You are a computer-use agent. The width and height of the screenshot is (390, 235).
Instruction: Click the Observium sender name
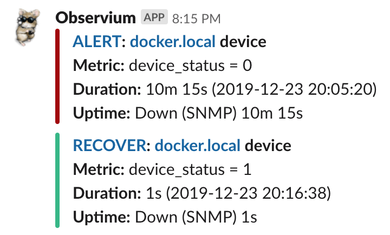click(95, 18)
